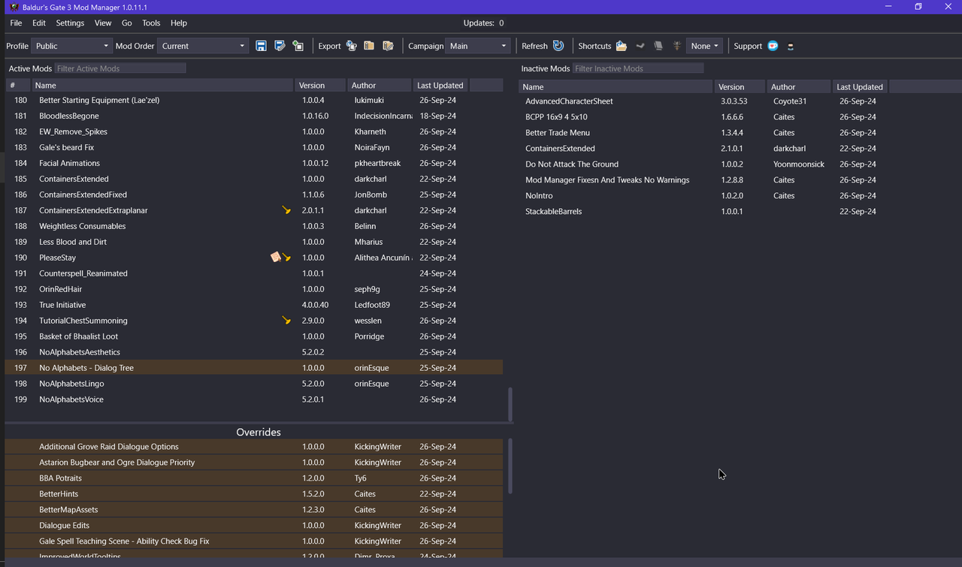
Task: Select the 'Gale's beard Fix' mod row
Action: 254,147
